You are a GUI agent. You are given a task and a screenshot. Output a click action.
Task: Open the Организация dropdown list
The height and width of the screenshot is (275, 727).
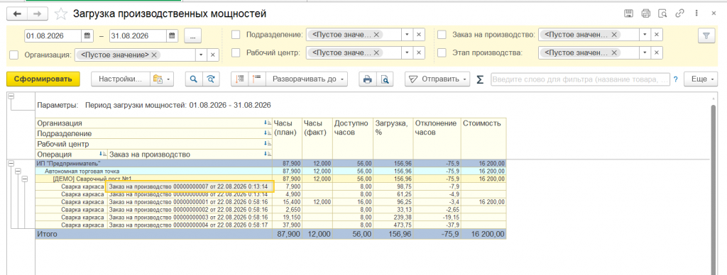point(201,55)
